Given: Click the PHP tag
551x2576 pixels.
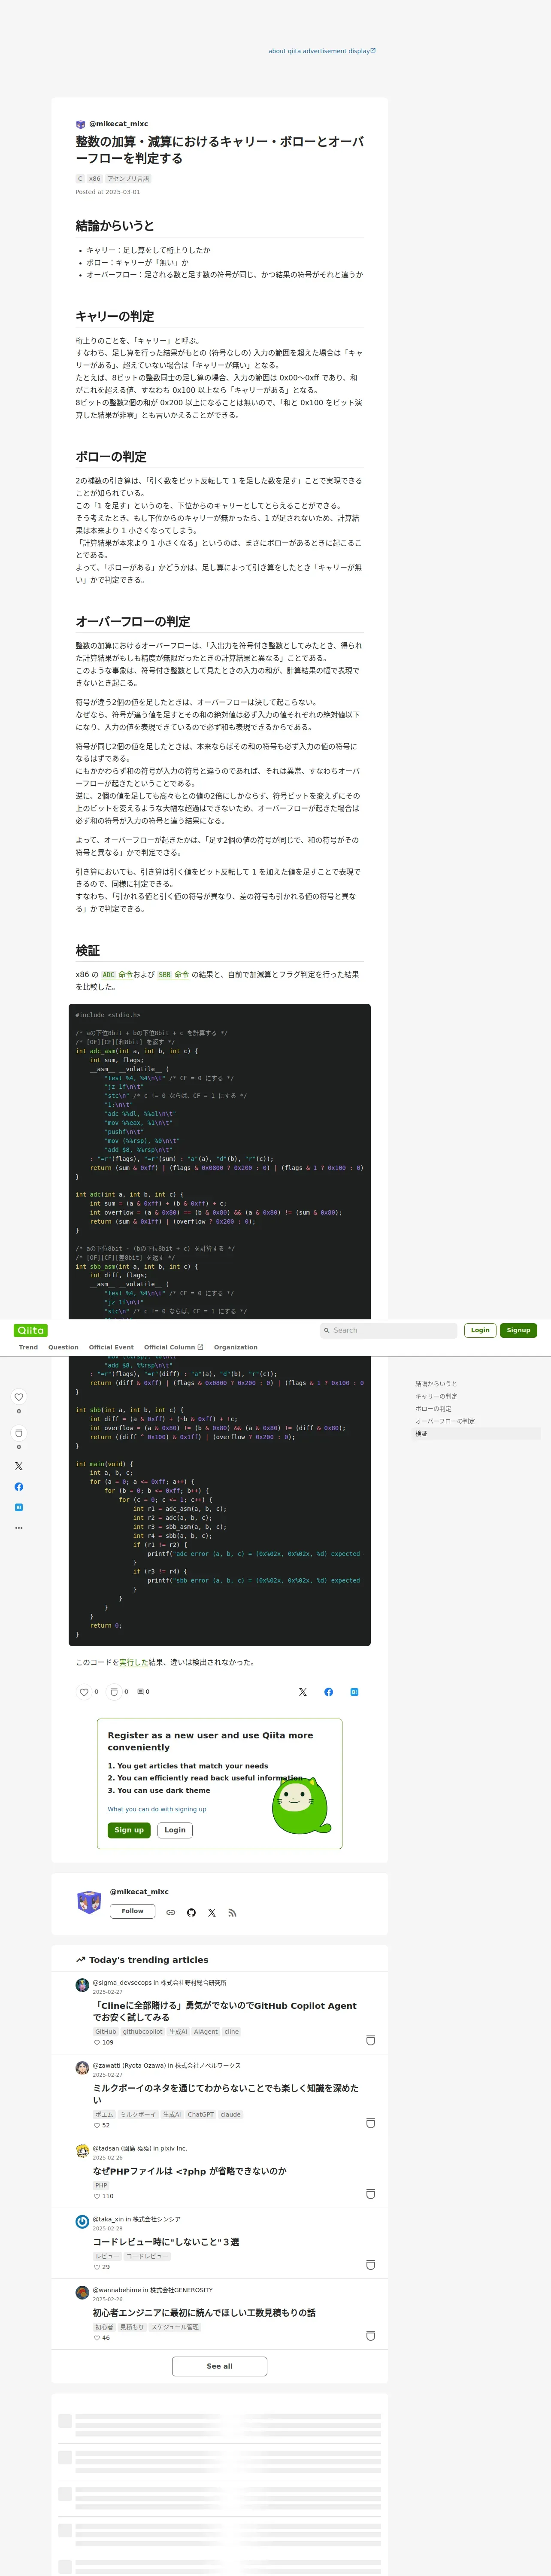Looking at the screenshot, I should (x=101, y=2186).
